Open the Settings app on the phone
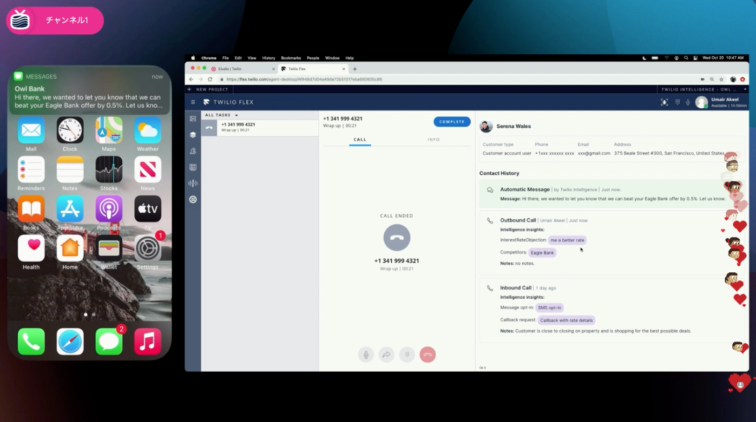756x422 pixels. 148,248
